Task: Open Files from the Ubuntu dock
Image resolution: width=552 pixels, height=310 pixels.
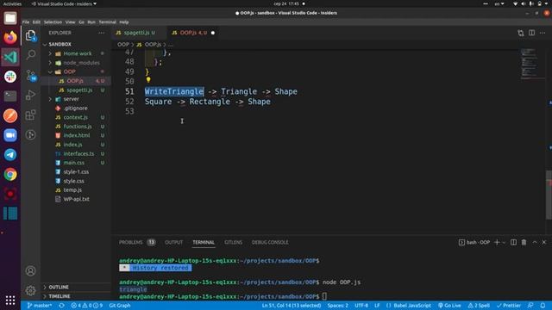Action: (x=10, y=18)
